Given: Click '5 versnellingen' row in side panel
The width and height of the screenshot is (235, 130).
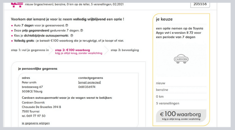Looking at the screenshot, I should click(181, 103).
